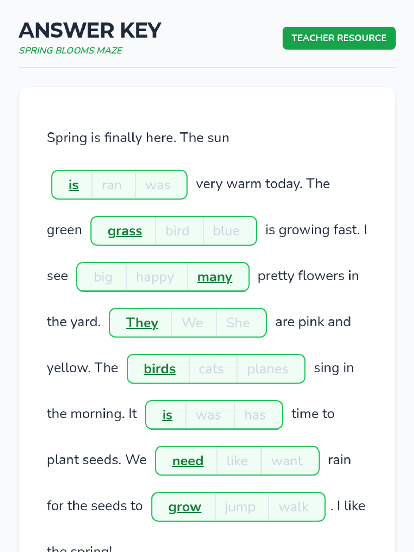414x552 pixels.
Task: Choose the pronoun 'She'
Action: pos(238,323)
